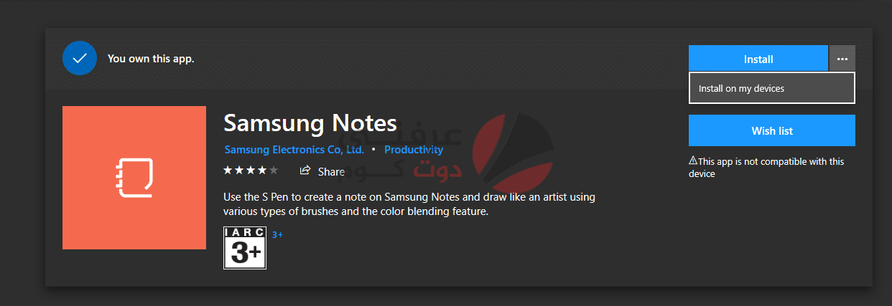The image size is (892, 306).
Task: Click the Share icon button
Action: coord(322,171)
